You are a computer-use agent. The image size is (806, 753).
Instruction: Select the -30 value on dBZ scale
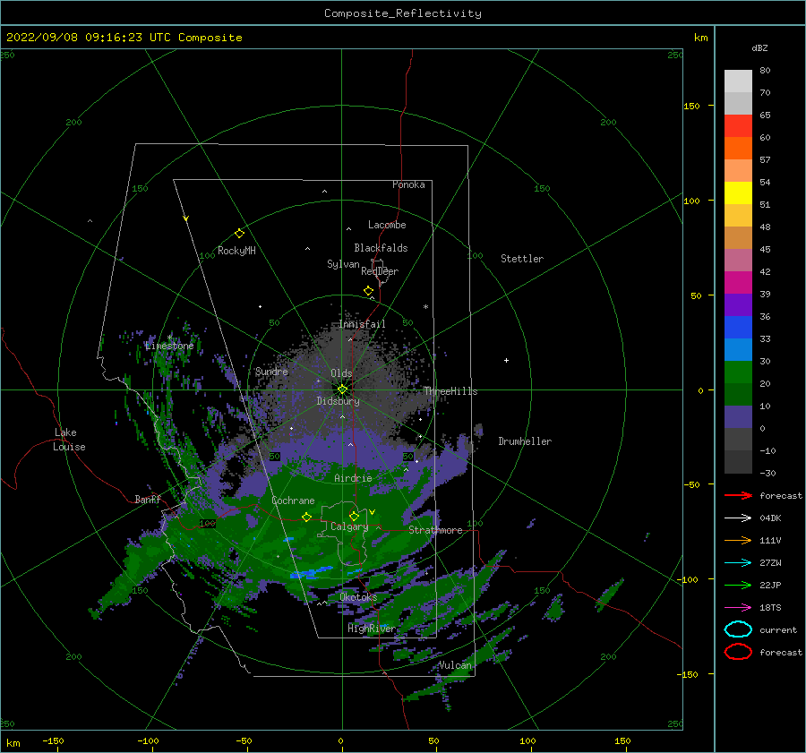coord(768,473)
